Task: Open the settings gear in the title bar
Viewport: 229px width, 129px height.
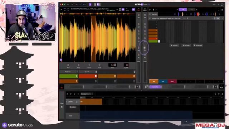Action: [x=219, y=5]
